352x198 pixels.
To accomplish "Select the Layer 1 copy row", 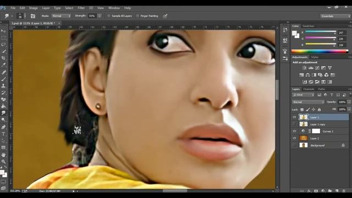I will point(320,124).
